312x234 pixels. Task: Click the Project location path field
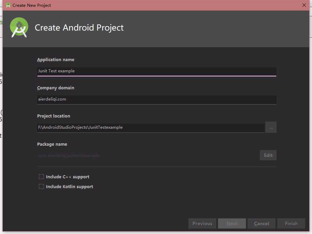[151, 128]
